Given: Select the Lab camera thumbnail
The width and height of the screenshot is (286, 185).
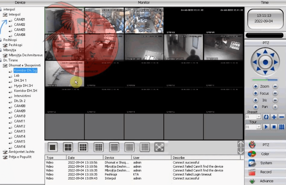Looking at the screenshot, I should point(64,47).
